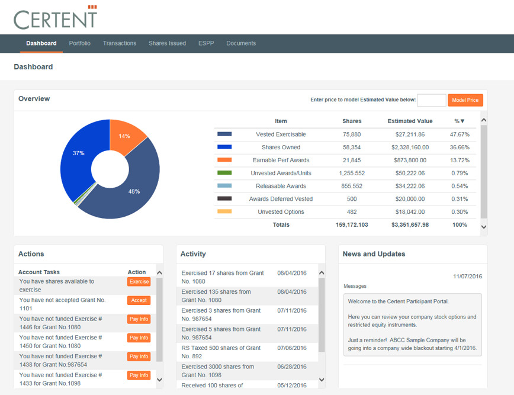Go to the Transactions tab

click(x=120, y=43)
